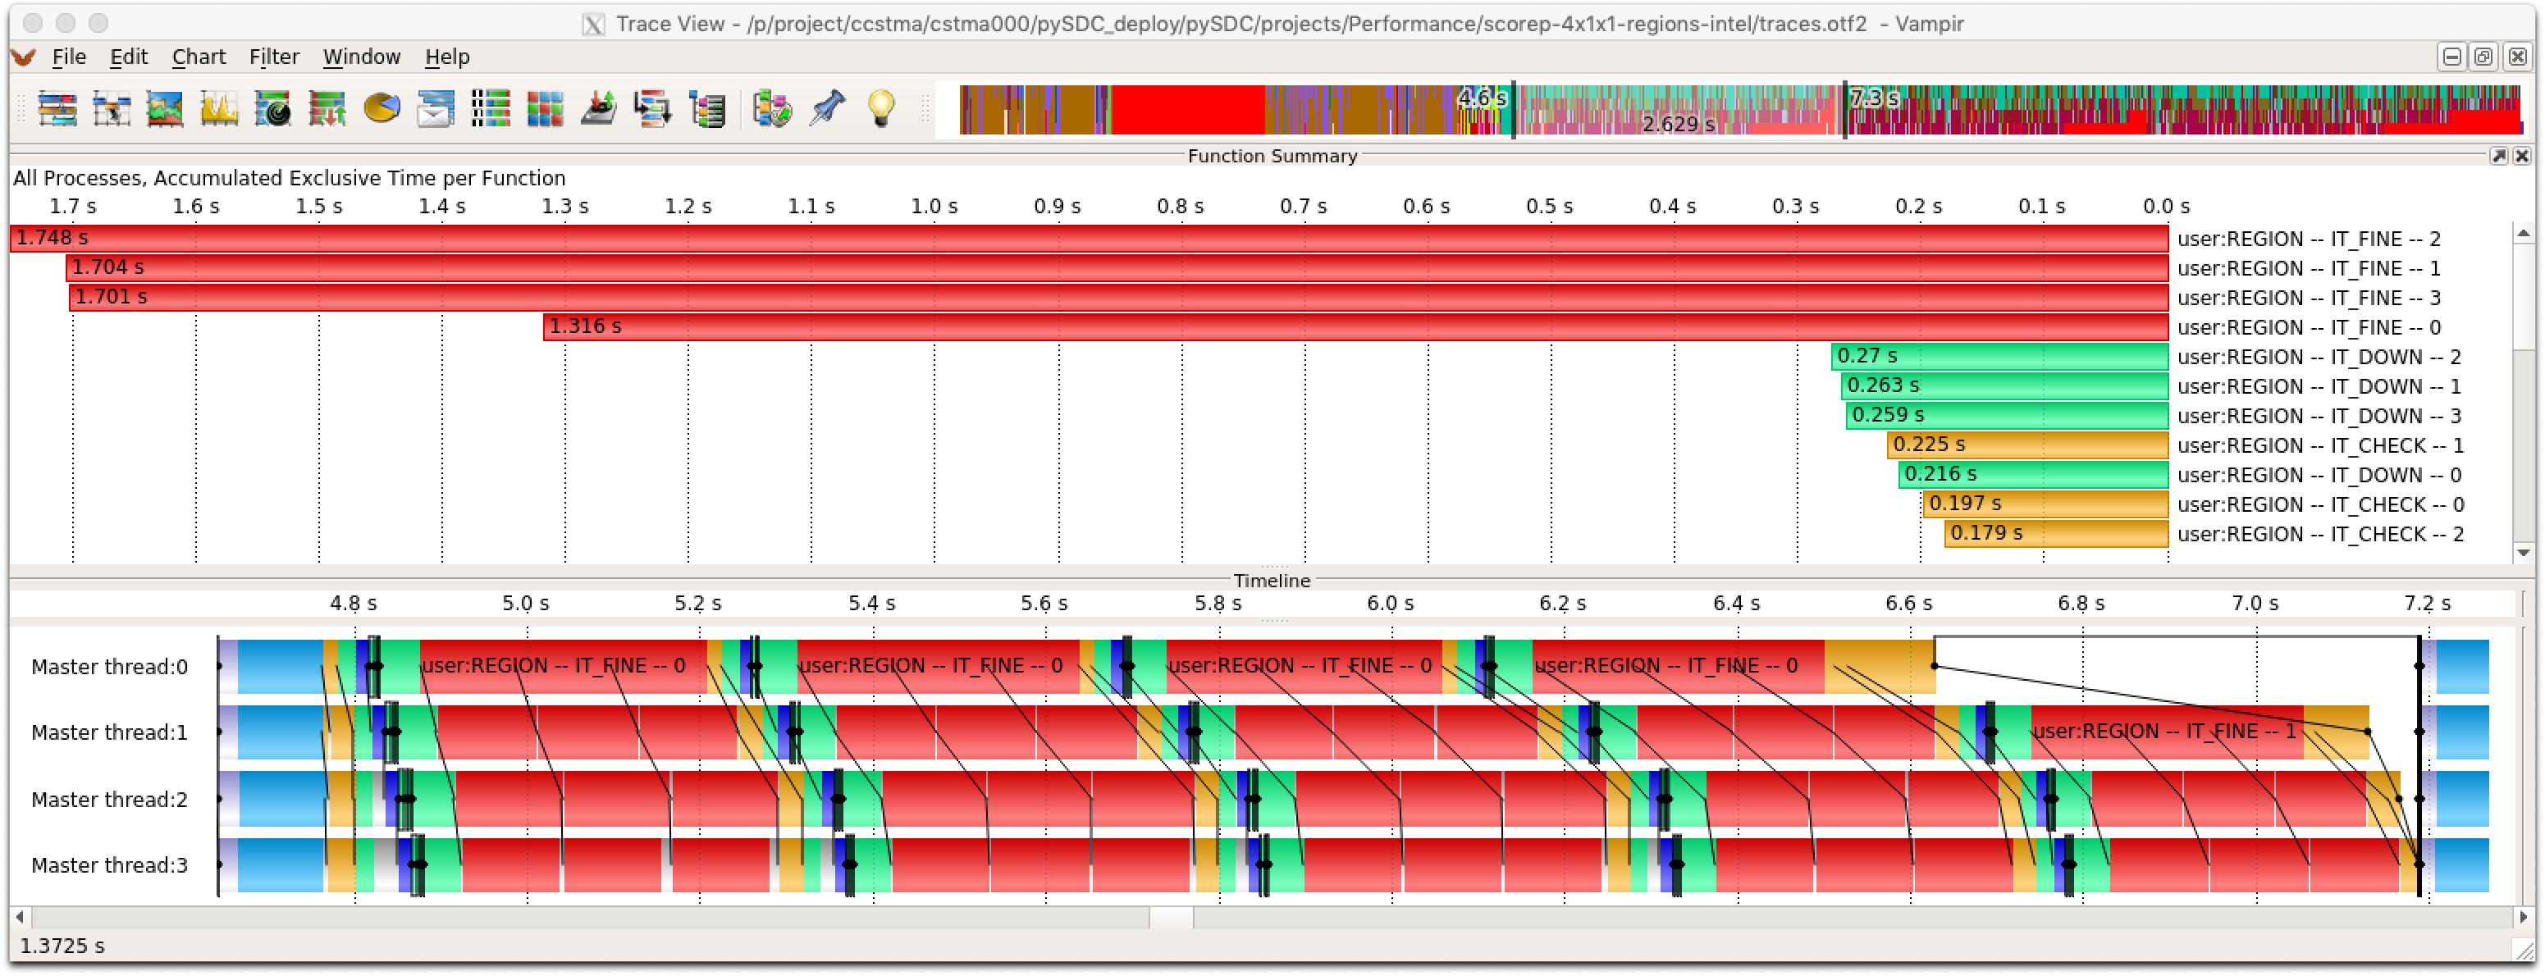The image size is (2545, 976).
Task: Click label 'user:REGION -- IT_DOWN -- 1'
Action: [x=2319, y=386]
